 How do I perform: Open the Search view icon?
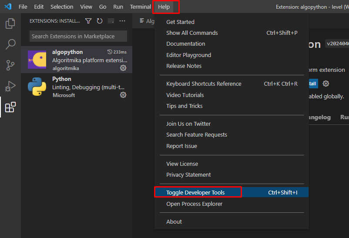point(10,44)
